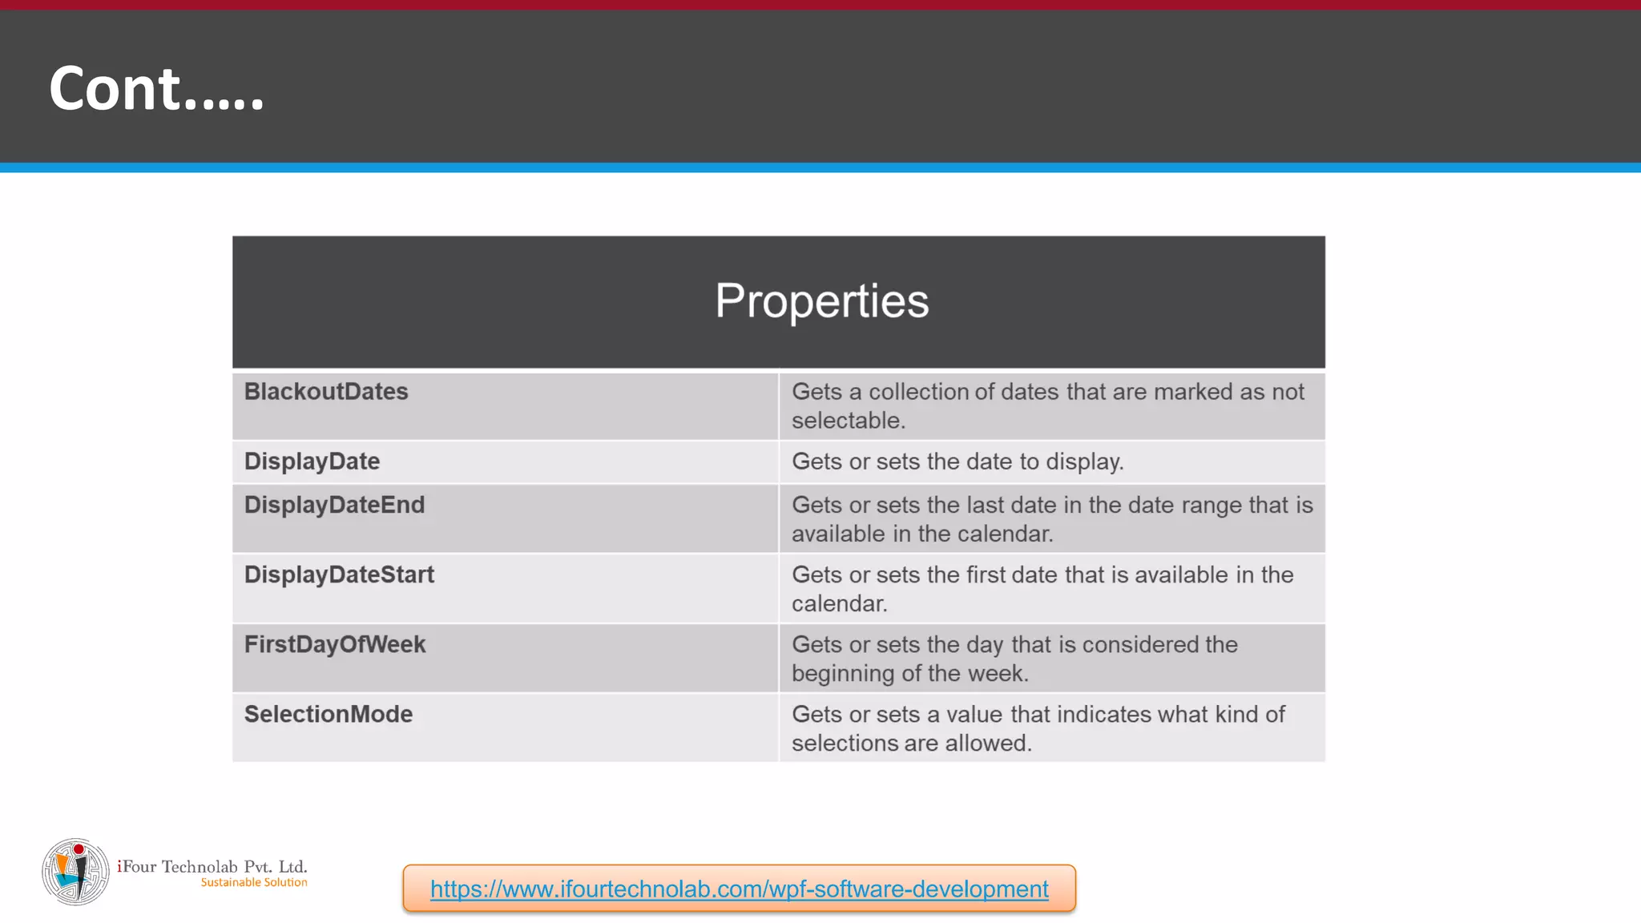Click description about kind of selections allowed

(1052, 728)
